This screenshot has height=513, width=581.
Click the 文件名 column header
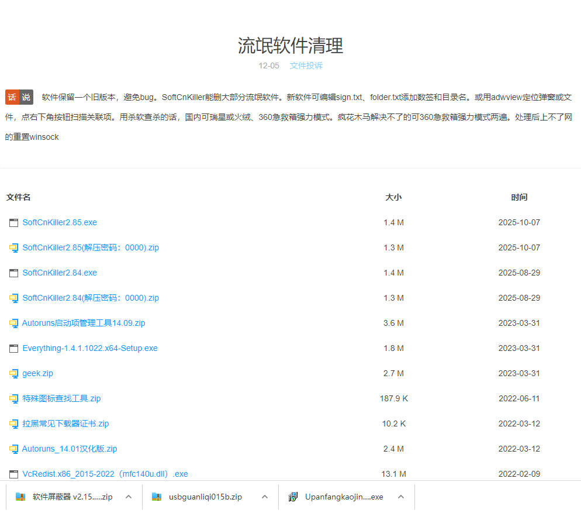[18, 197]
